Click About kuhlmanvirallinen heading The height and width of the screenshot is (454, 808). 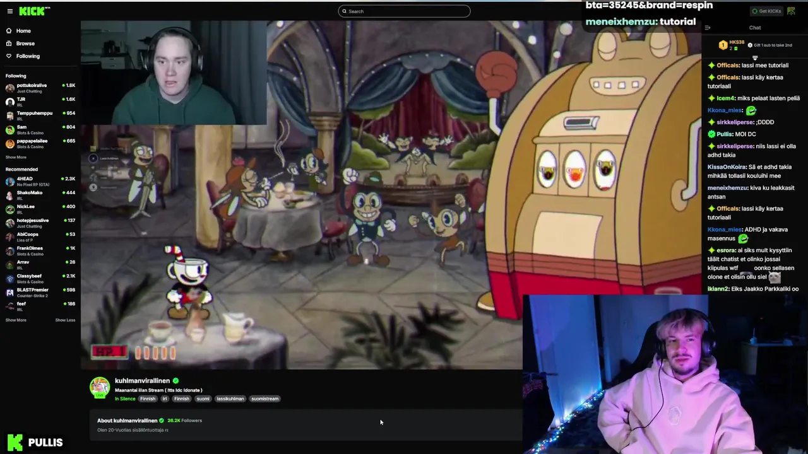127,421
